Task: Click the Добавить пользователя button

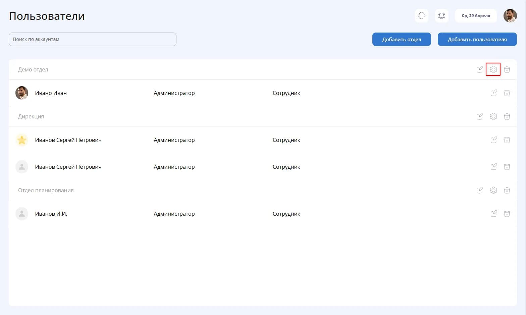Action: (477, 39)
